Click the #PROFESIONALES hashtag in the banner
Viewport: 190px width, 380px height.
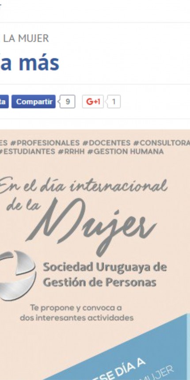(48, 143)
